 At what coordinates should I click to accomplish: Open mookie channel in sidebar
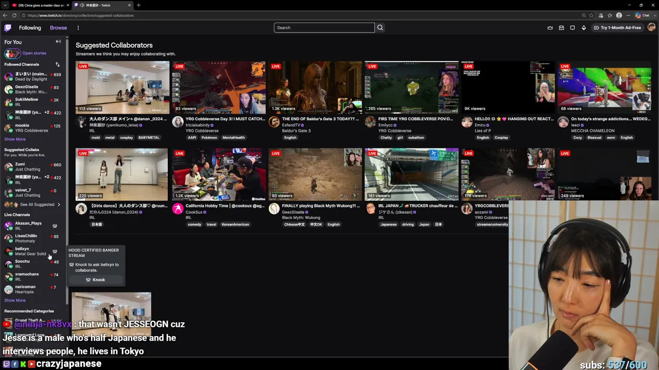click(32, 128)
